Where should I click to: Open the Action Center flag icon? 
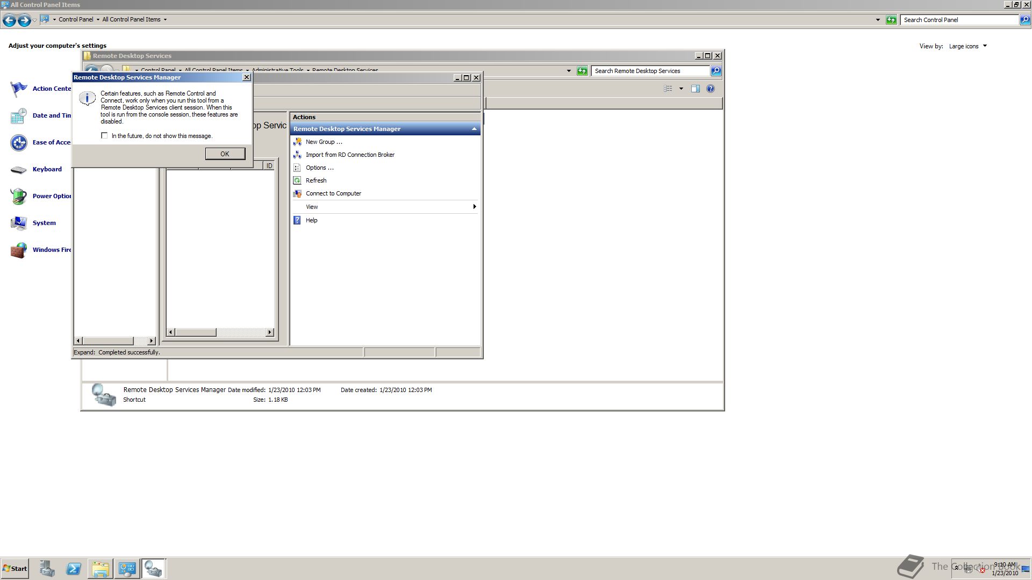pos(19,89)
